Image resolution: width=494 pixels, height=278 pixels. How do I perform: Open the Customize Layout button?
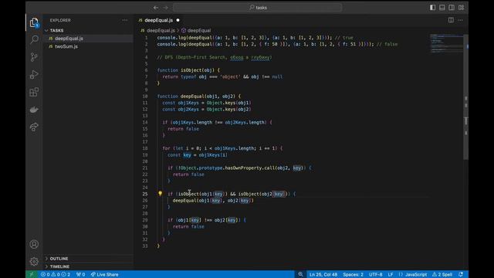[x=462, y=8]
